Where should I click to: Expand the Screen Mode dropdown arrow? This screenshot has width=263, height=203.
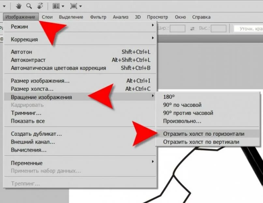click(80, 6)
